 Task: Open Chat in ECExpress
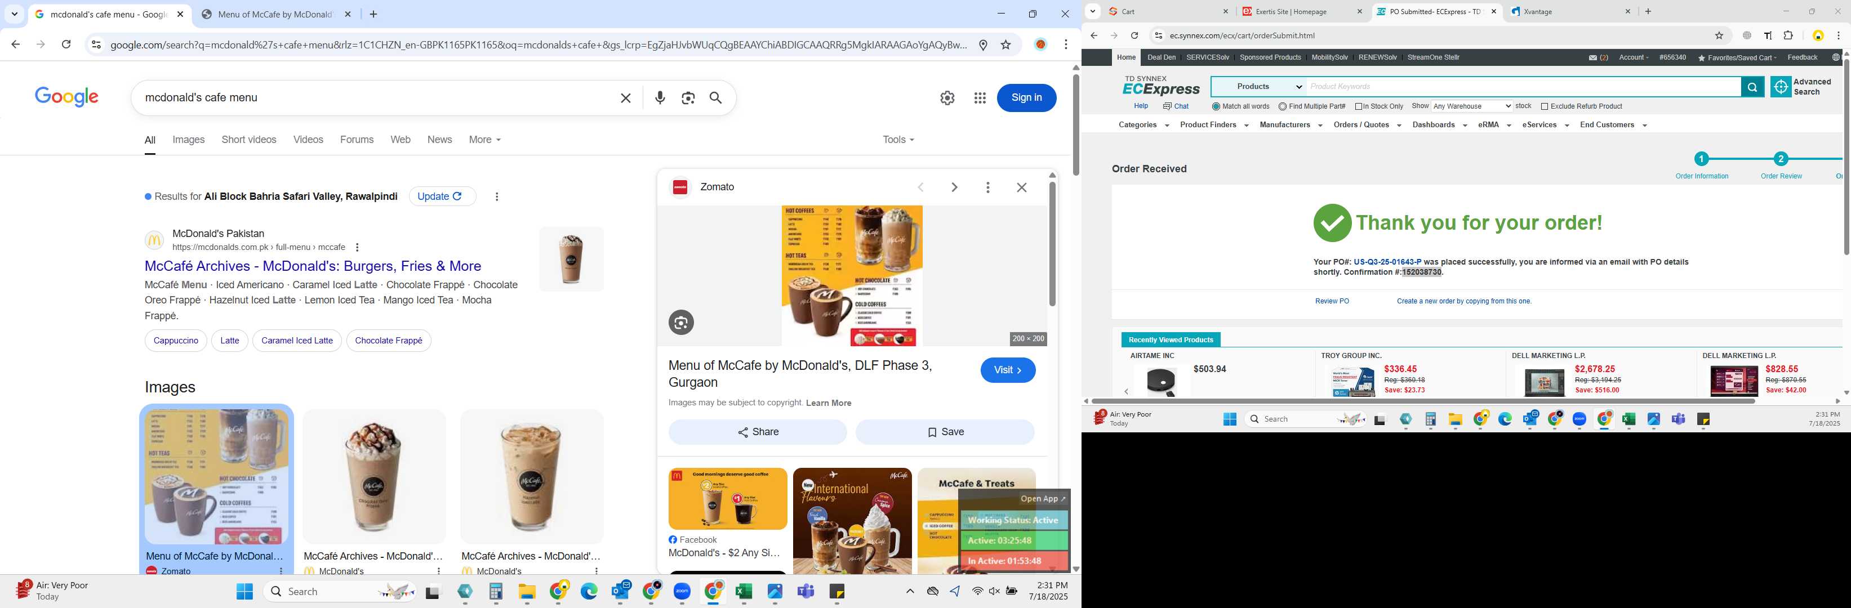pyautogui.click(x=1176, y=106)
